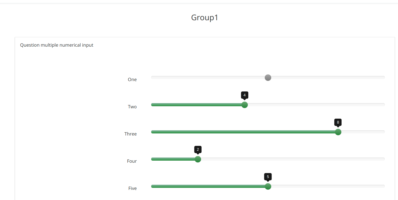Click the green handle on slider Two
The height and width of the screenshot is (200, 398).
(244, 105)
